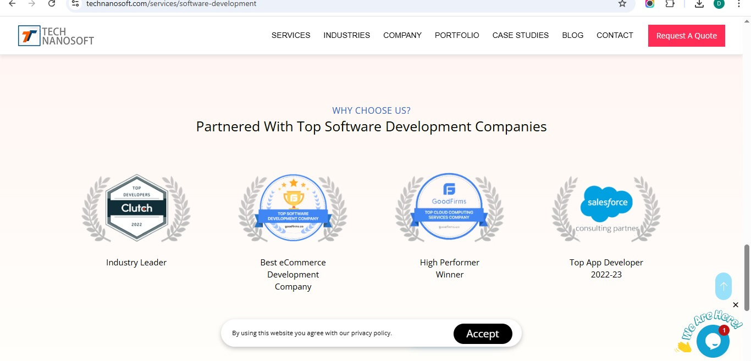Reload the page in the browser
This screenshot has height=361, width=751.
click(x=52, y=4)
